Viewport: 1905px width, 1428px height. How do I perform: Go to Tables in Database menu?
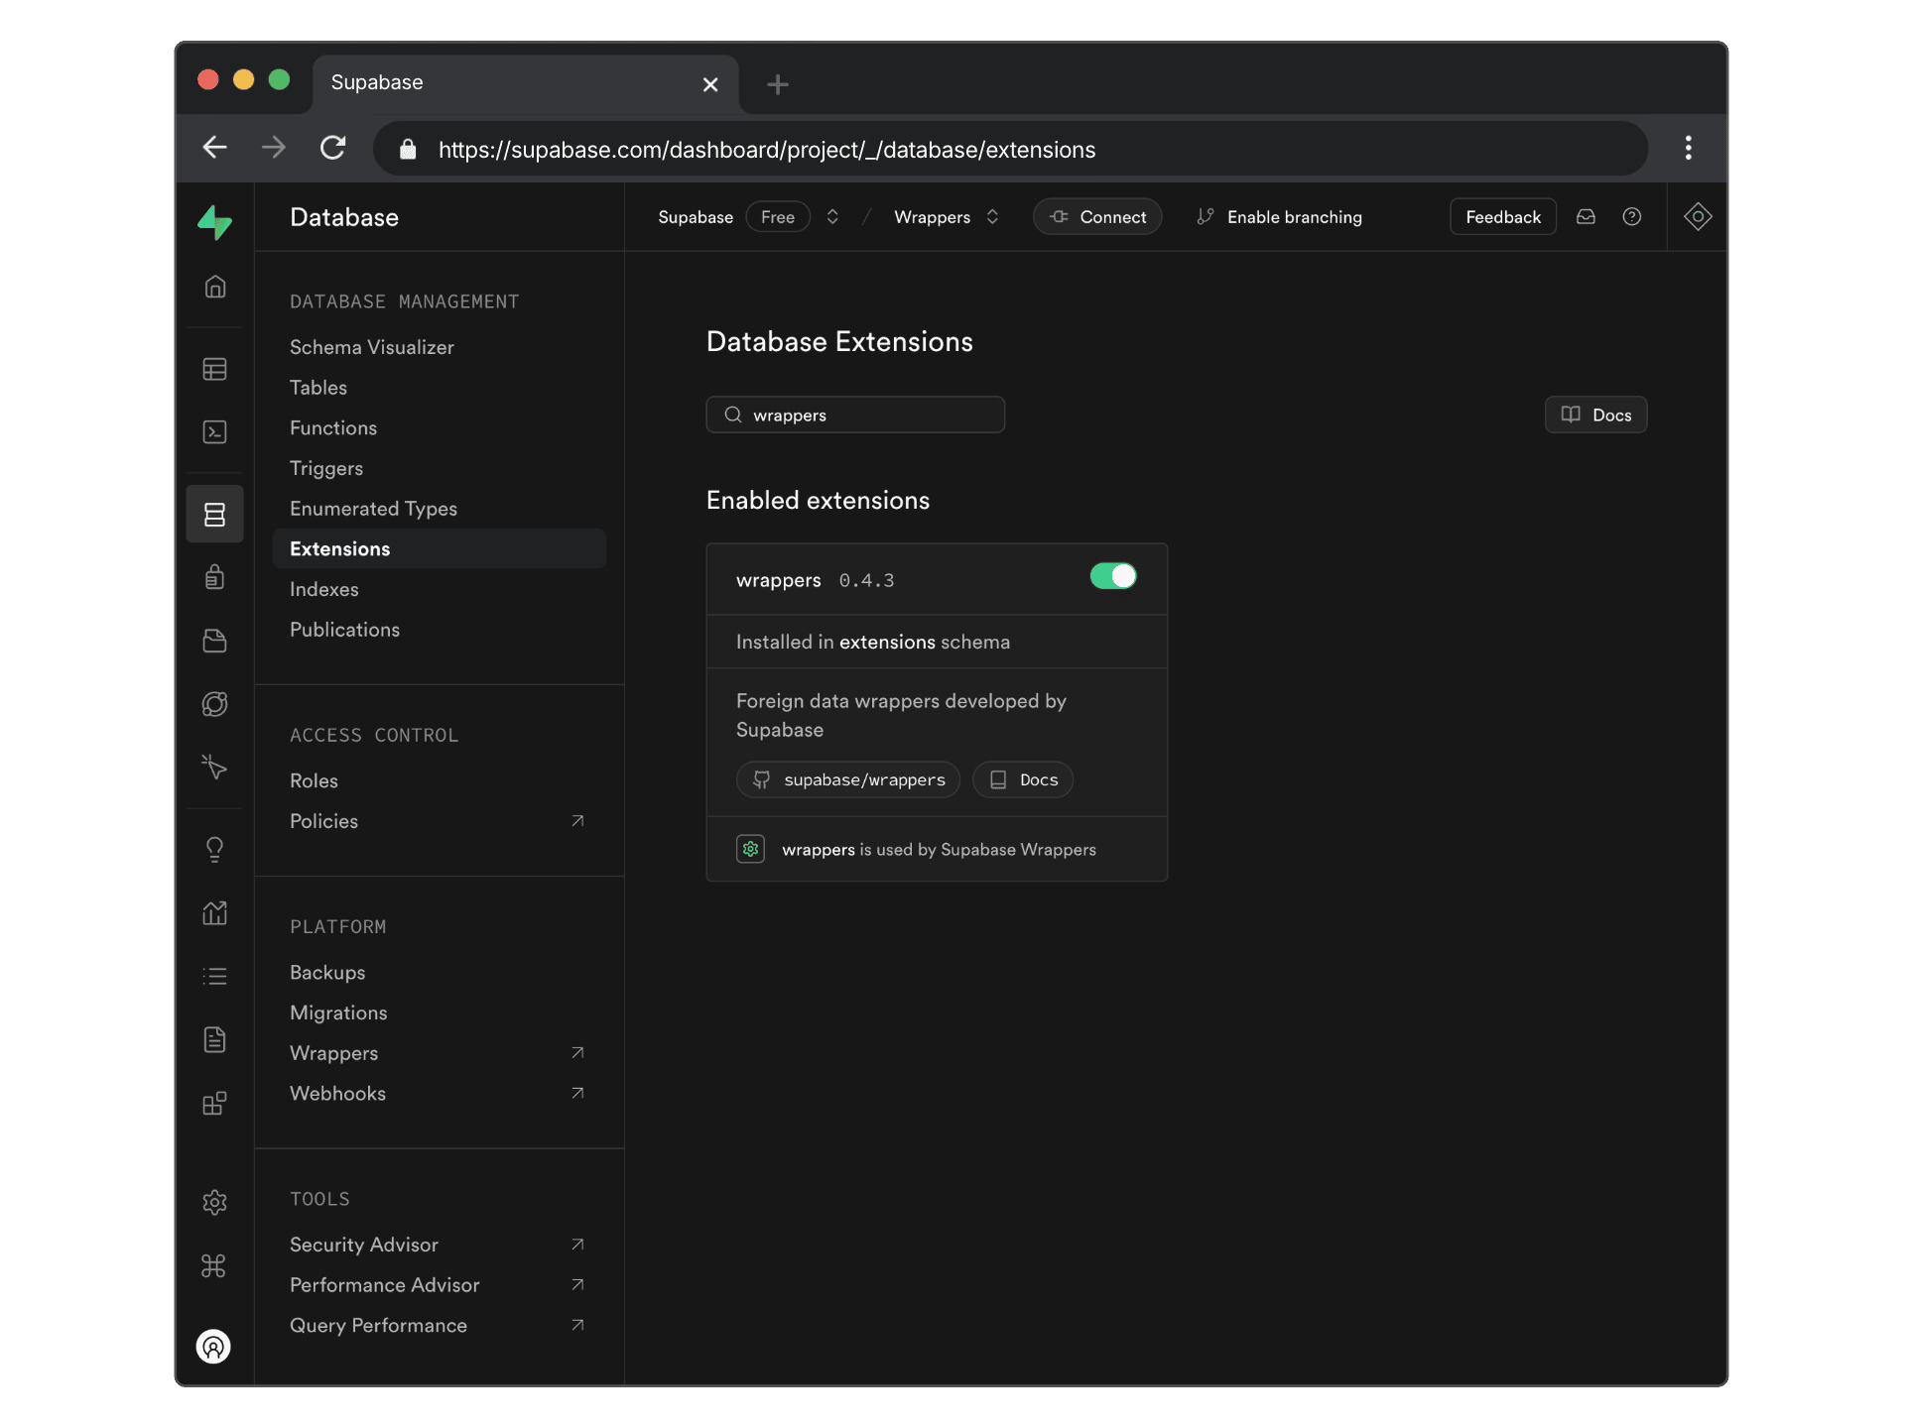click(318, 388)
